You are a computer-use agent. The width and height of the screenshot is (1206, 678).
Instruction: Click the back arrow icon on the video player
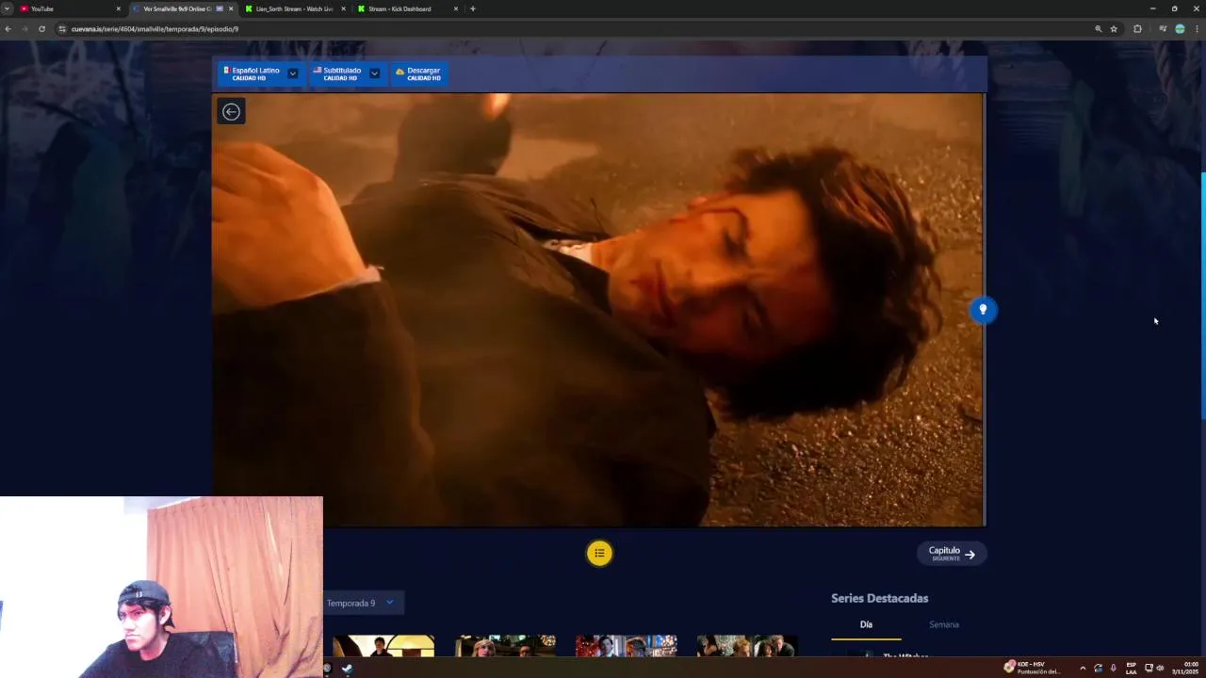231,111
